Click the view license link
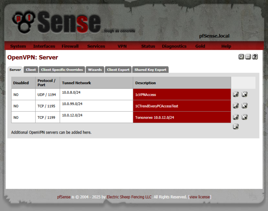 click(x=200, y=197)
